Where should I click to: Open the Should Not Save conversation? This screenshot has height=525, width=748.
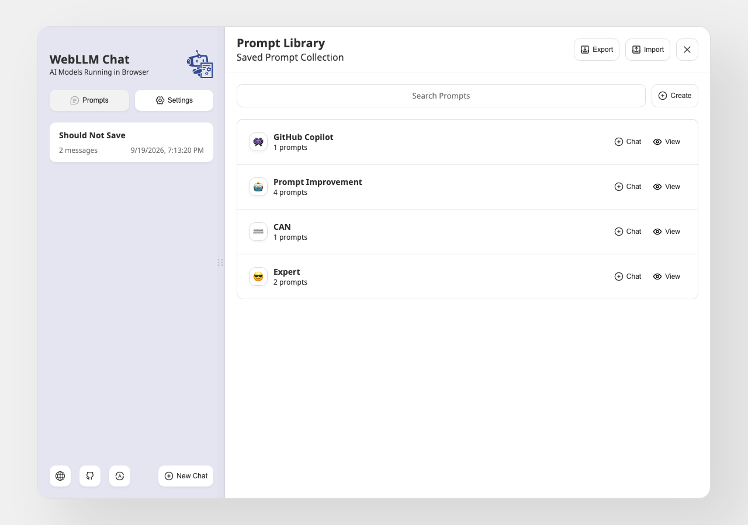pyautogui.click(x=131, y=142)
